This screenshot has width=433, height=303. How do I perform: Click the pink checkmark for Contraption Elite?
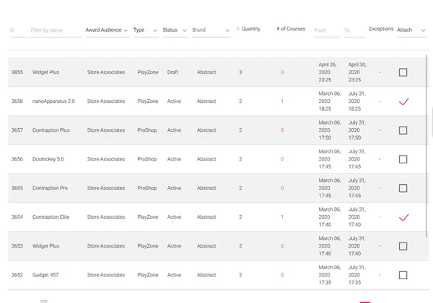tap(403, 217)
